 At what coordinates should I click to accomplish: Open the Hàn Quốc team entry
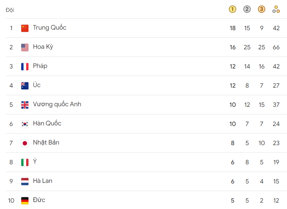pos(146,124)
